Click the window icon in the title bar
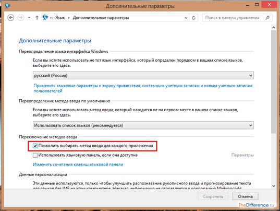The image size is (280, 211). click(7, 6)
